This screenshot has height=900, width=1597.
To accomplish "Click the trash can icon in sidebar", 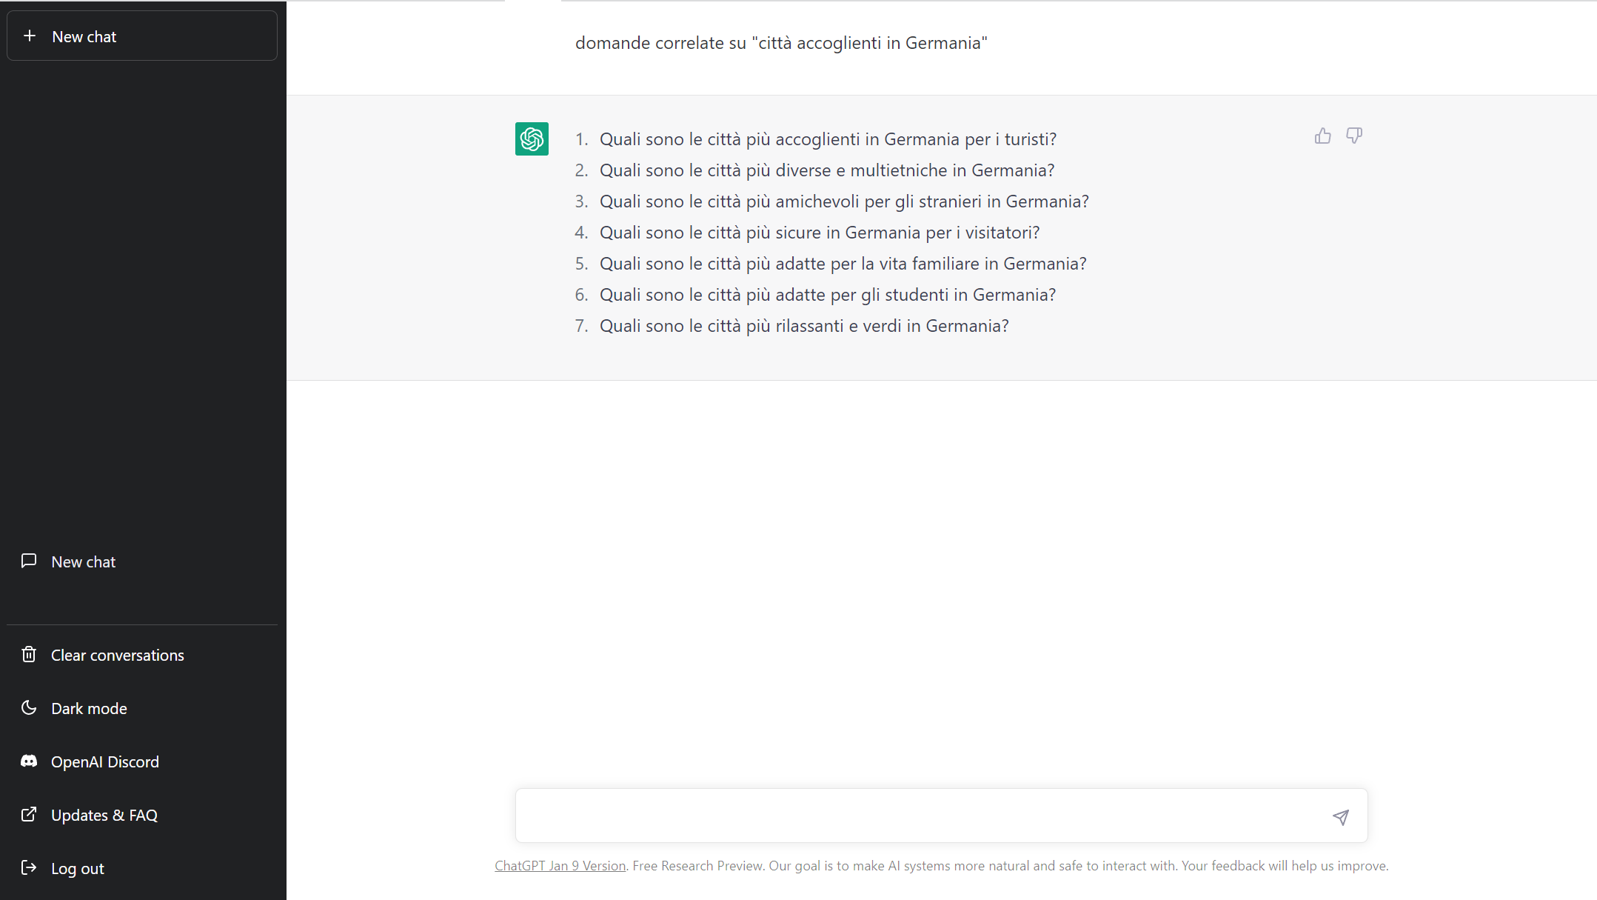I will pos(29,654).
